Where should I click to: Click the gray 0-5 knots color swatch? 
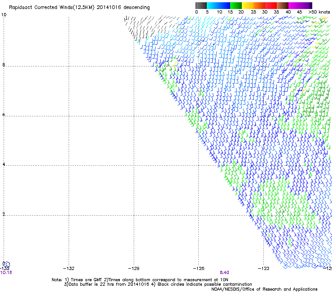[x=201, y=5]
